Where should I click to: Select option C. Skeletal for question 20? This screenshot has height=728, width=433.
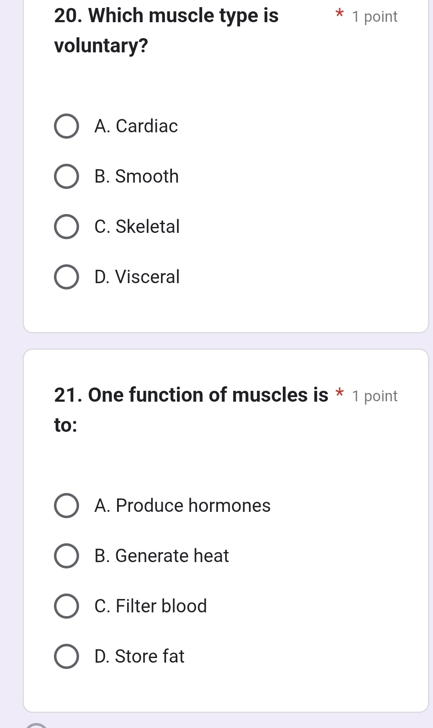[67, 227]
